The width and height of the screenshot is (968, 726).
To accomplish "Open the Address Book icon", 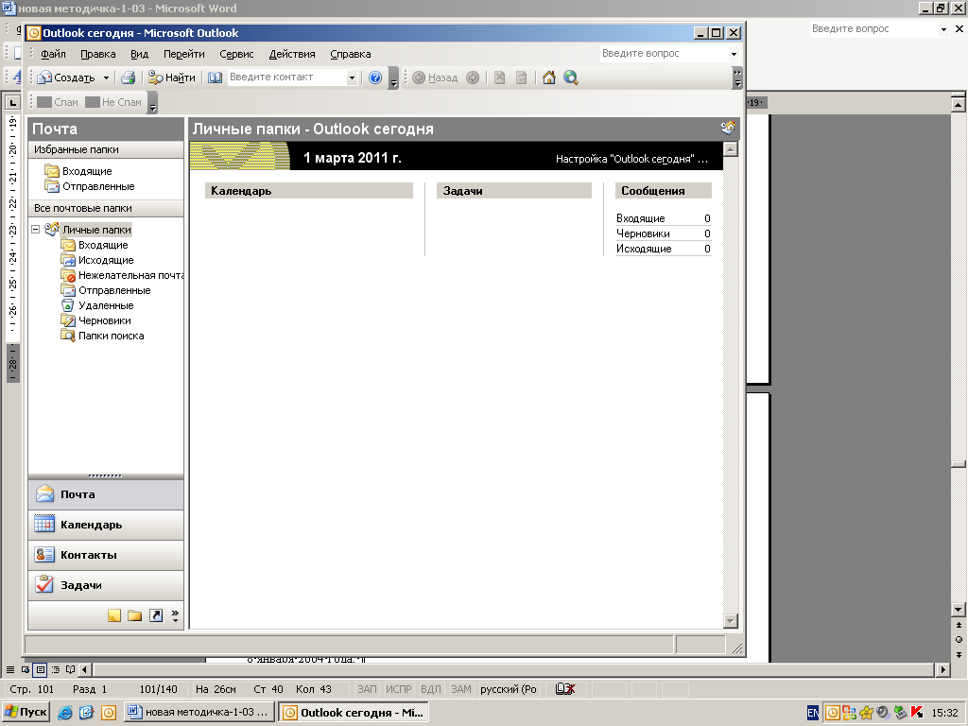I will click(x=215, y=78).
